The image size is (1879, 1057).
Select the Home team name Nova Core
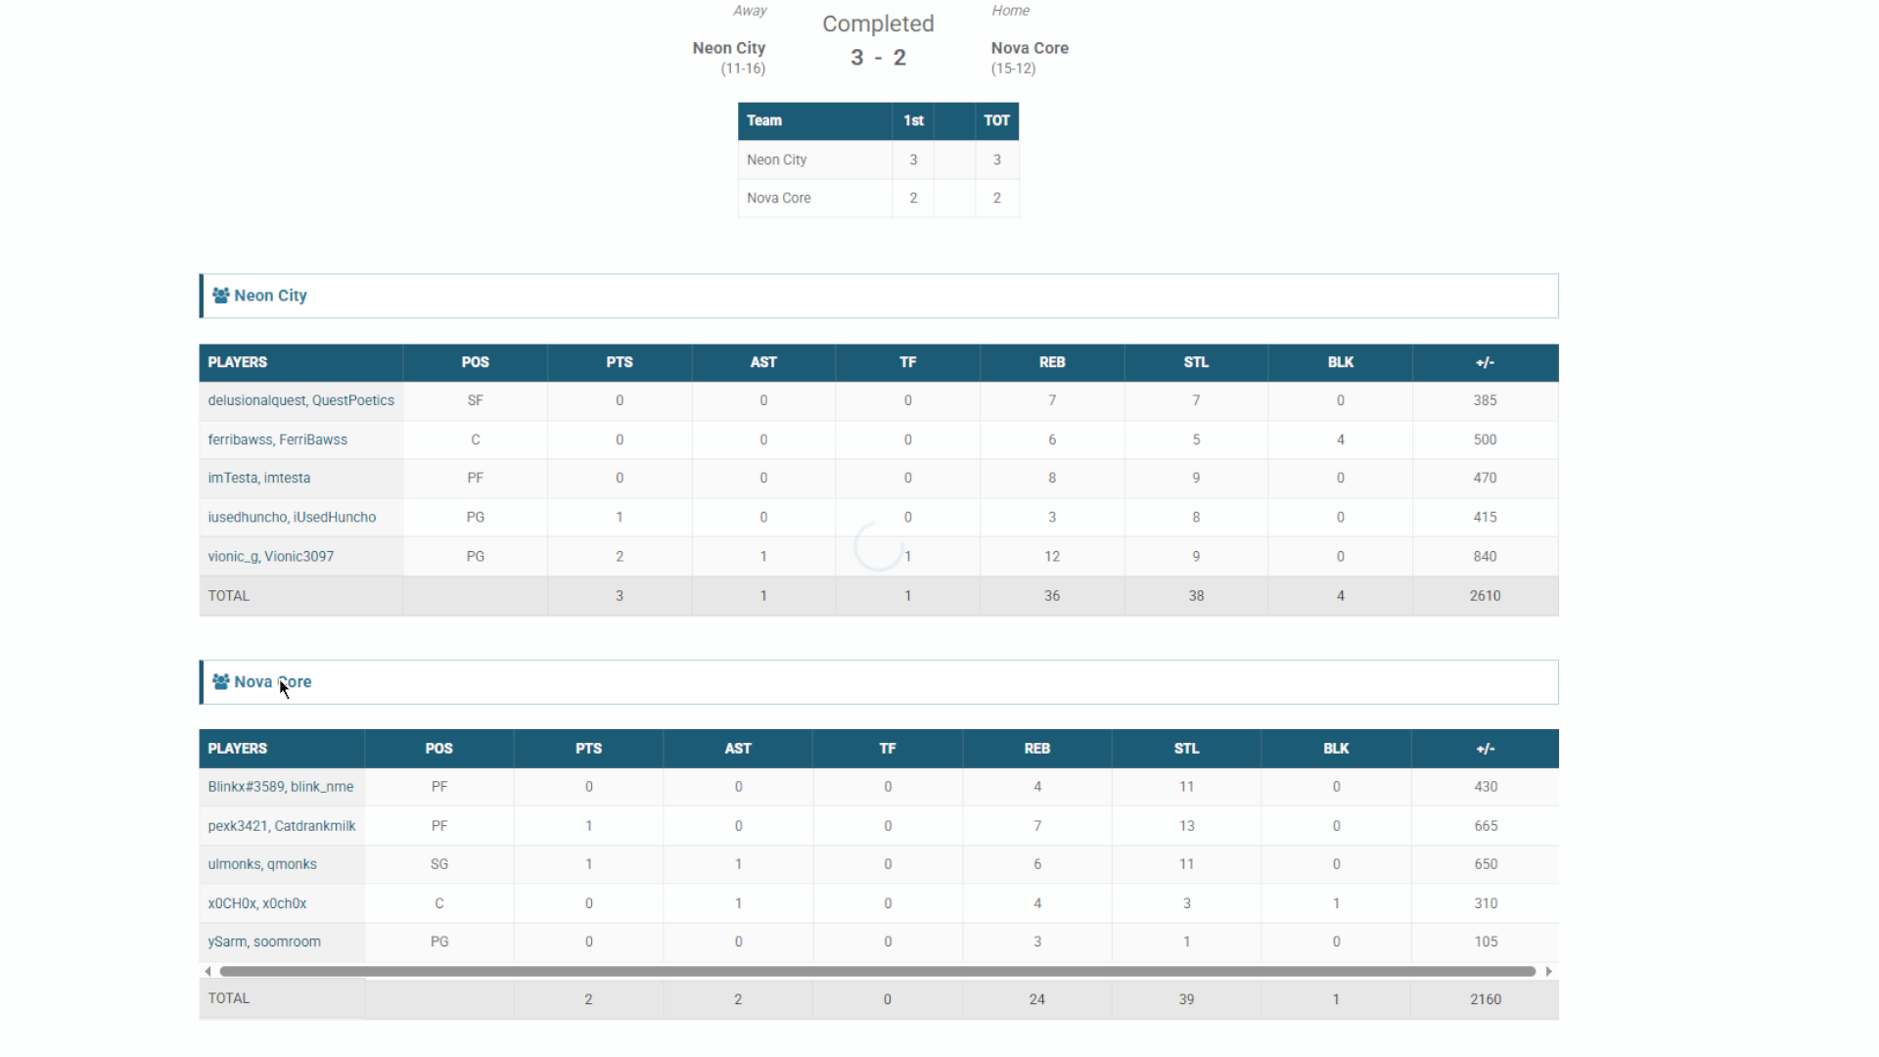[1030, 48]
